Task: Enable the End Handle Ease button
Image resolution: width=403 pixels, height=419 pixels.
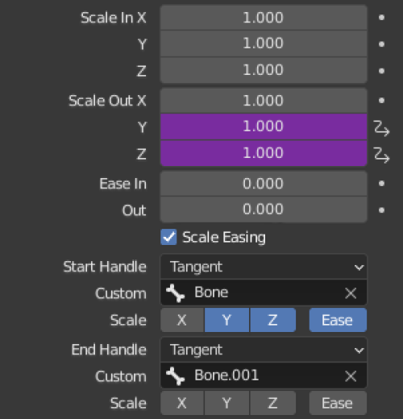Action: [x=338, y=403]
